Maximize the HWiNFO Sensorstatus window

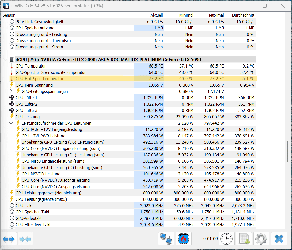[x=265, y=6]
